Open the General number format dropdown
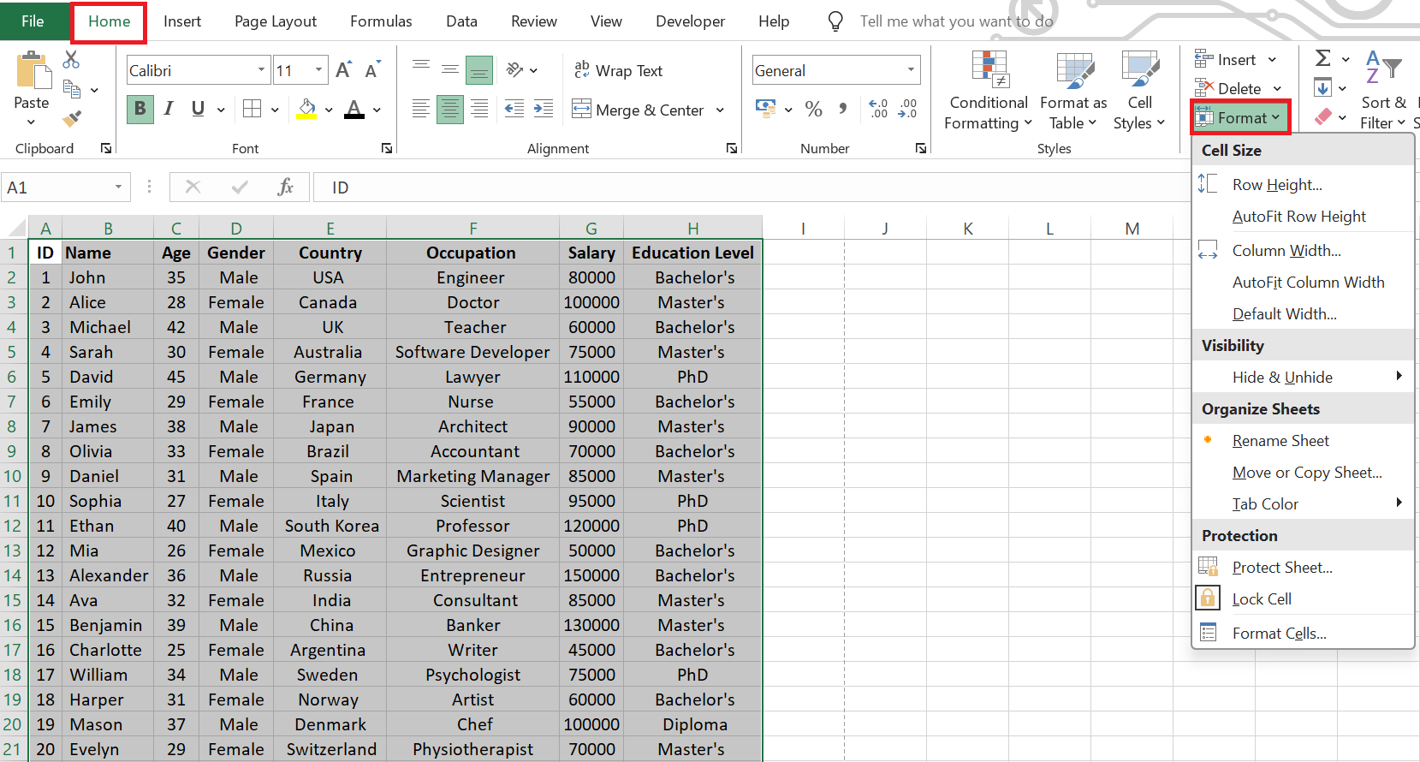Viewport: 1420px width, 762px height. point(911,70)
